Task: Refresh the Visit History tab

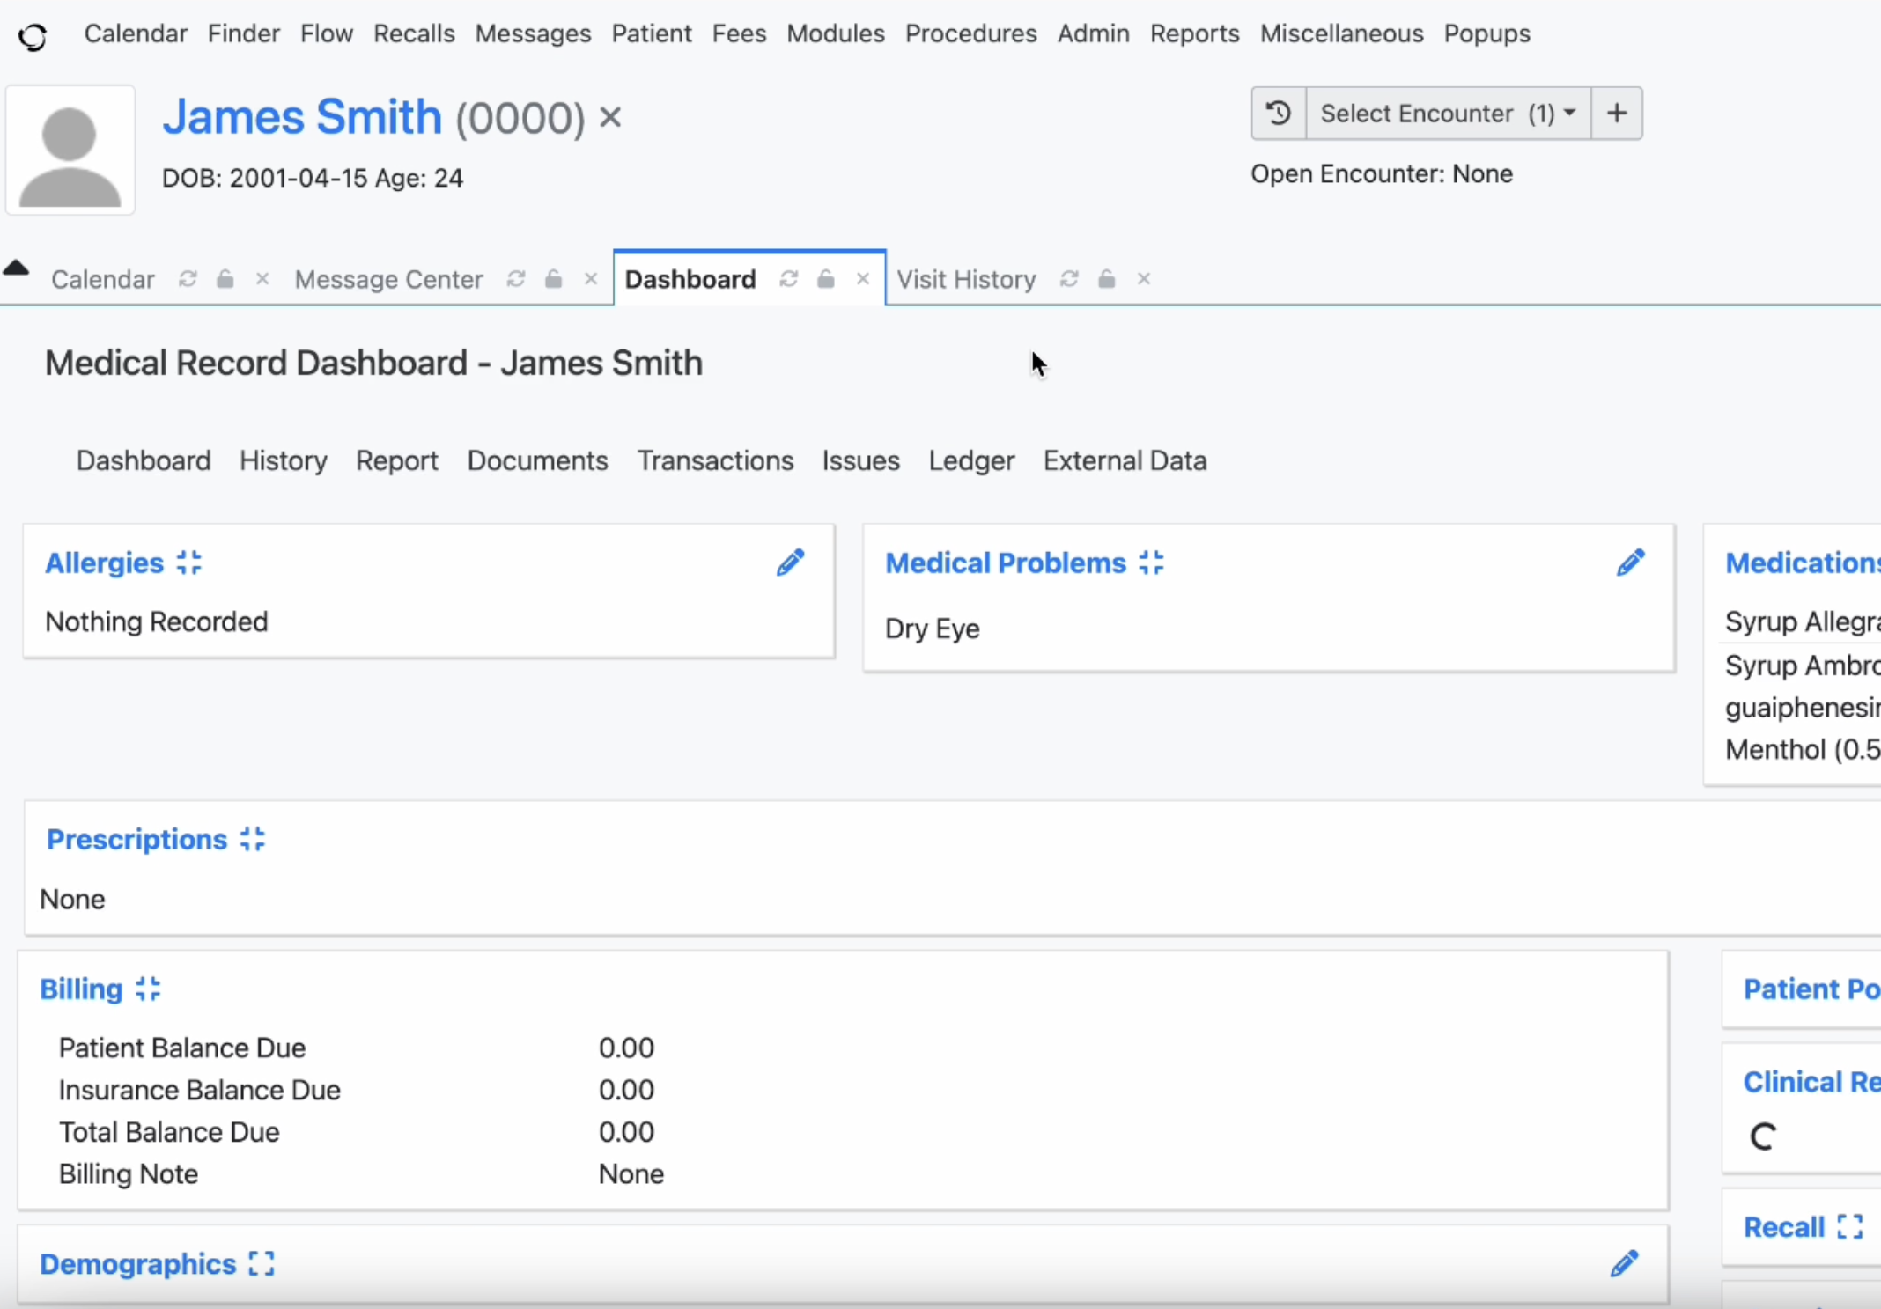Action: pos(1069,279)
